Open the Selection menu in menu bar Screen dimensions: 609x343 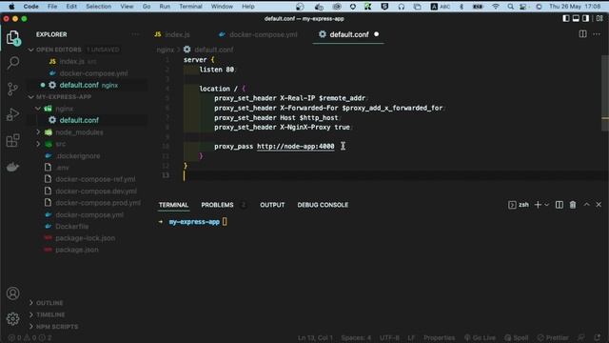click(x=98, y=7)
